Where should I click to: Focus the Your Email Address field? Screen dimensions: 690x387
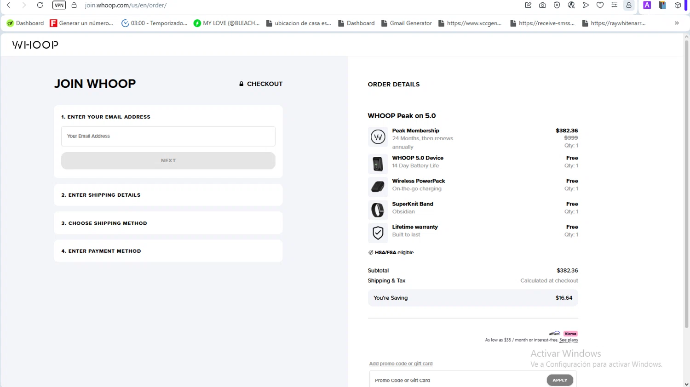(x=168, y=136)
